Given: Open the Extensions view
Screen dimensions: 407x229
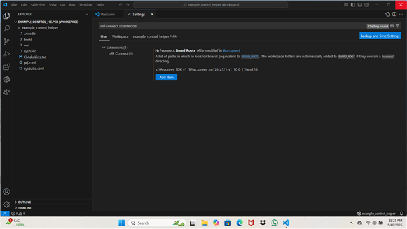Looking at the screenshot, I should point(6,67).
